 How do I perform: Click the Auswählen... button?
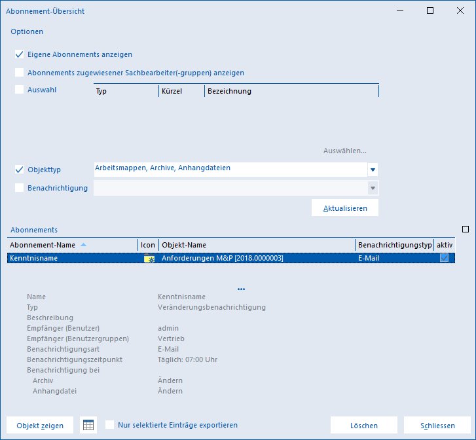click(345, 151)
